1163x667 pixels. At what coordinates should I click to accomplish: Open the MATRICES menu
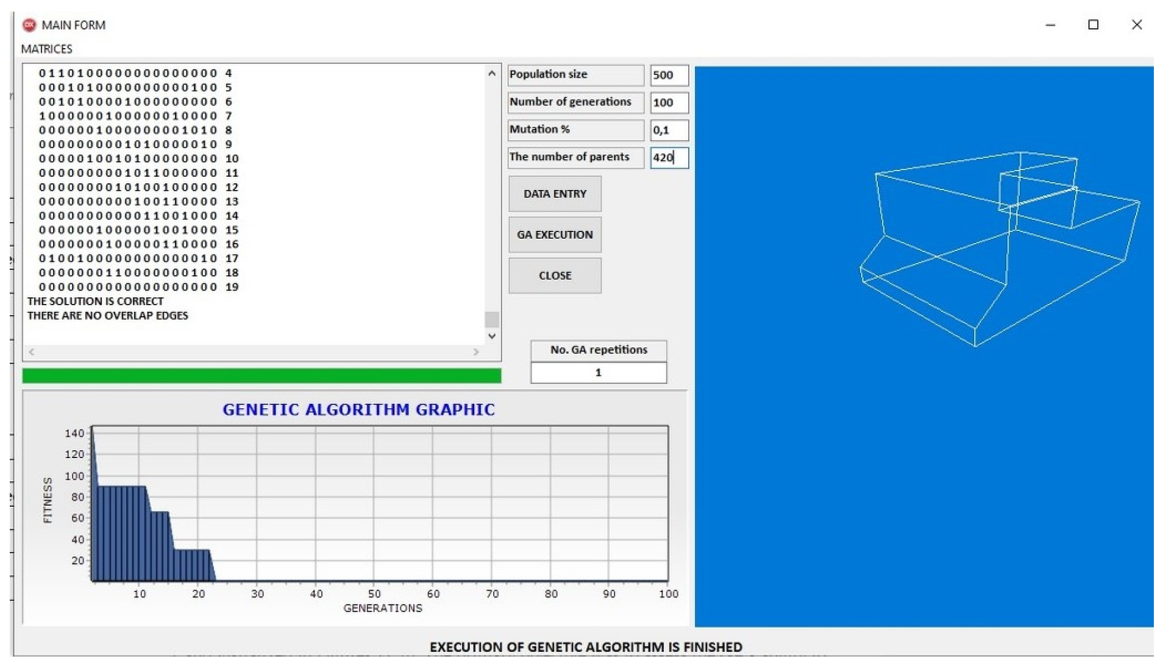(46, 49)
